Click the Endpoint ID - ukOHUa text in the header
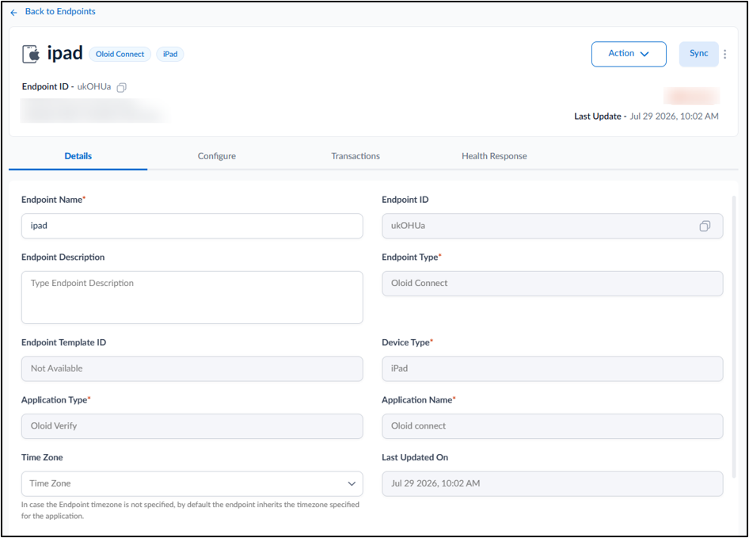Viewport: 749px width, 538px height. coord(67,86)
